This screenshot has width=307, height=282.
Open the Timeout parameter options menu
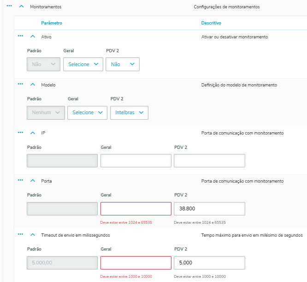pos(20,234)
